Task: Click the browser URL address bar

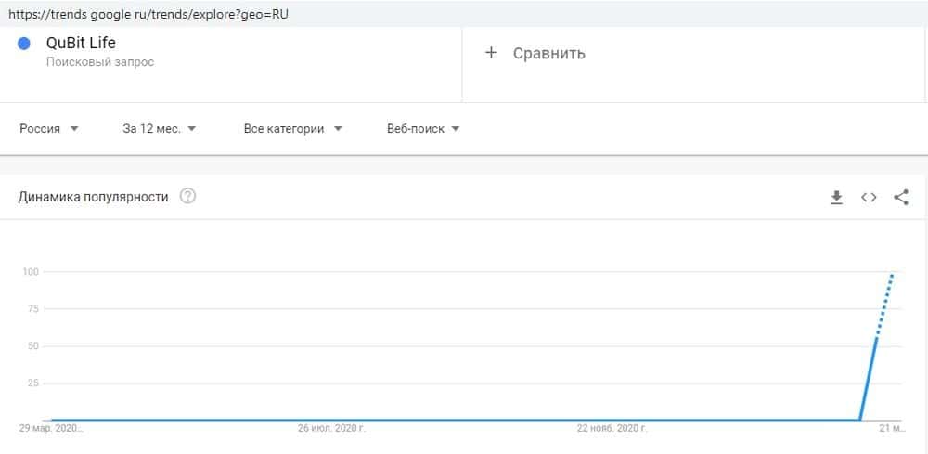Action: (464, 14)
